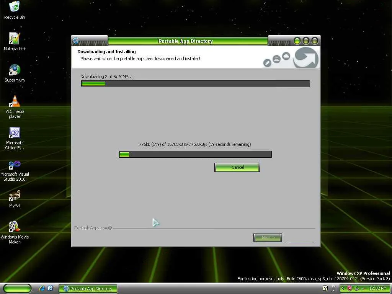
Task: Click the disabled Next button
Action: (268, 237)
